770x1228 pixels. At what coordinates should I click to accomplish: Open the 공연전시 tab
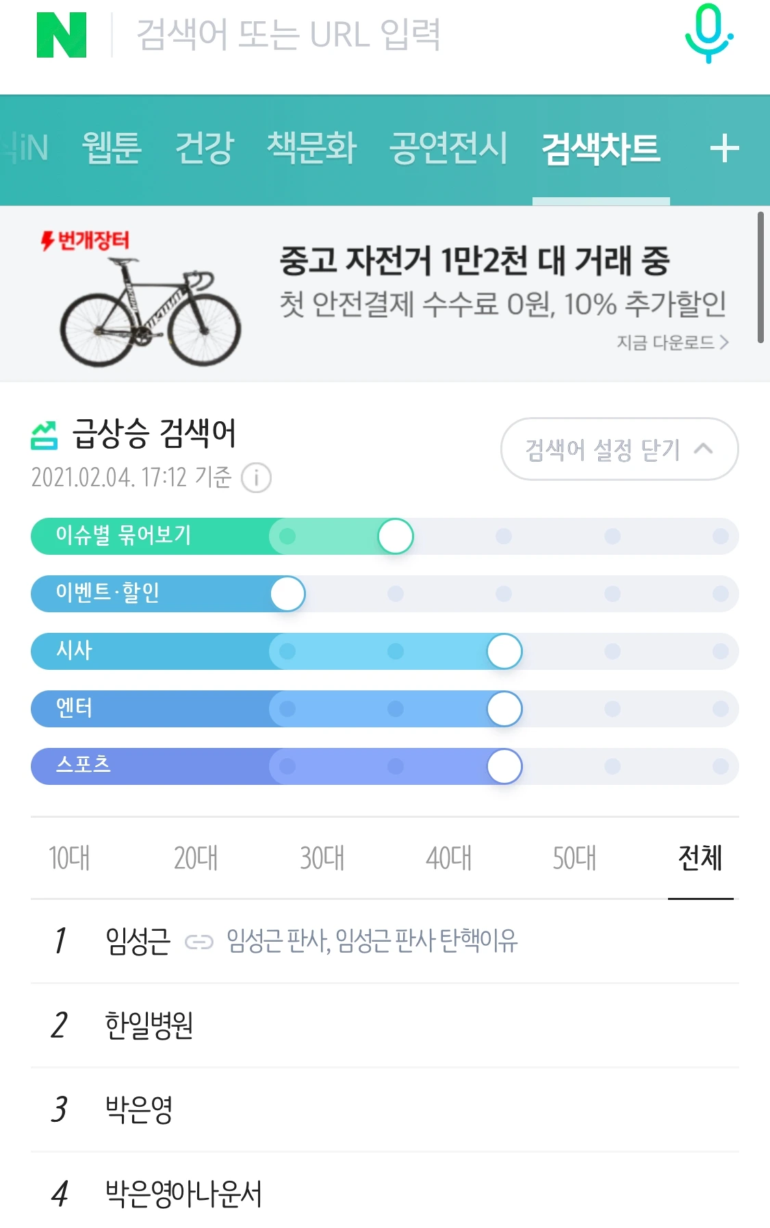[x=448, y=148]
